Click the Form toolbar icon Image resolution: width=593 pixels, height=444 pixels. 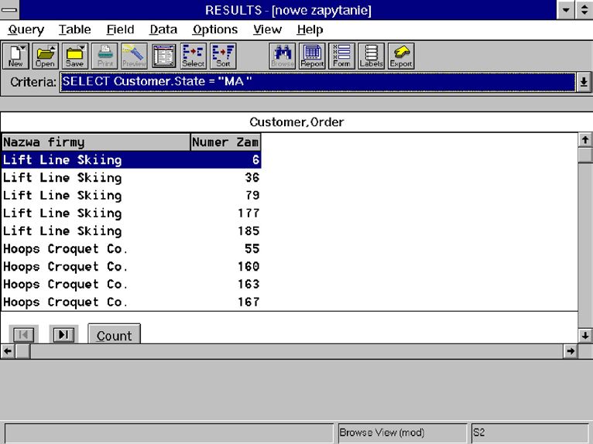341,56
